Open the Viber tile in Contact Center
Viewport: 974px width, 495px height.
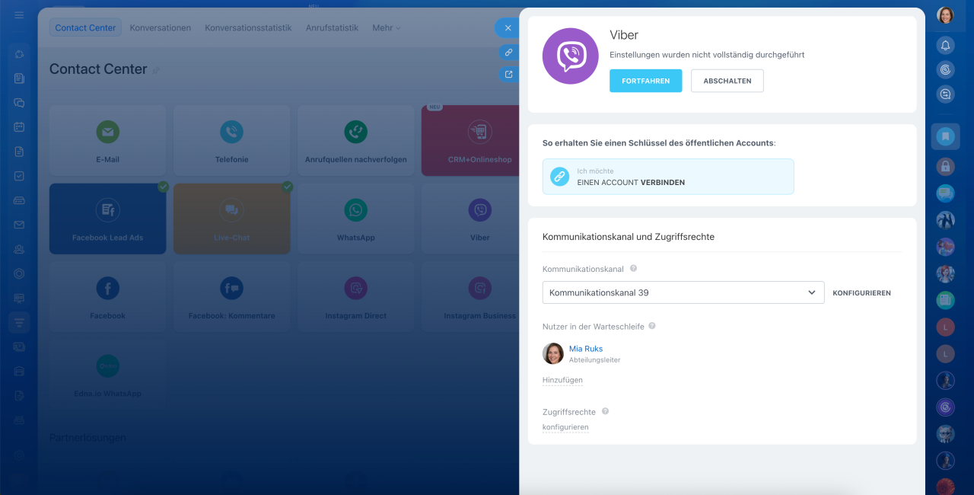(x=470, y=219)
